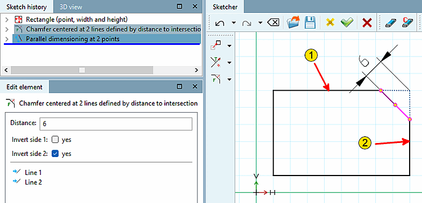Select the Sketcher tab

(x=225, y=7)
